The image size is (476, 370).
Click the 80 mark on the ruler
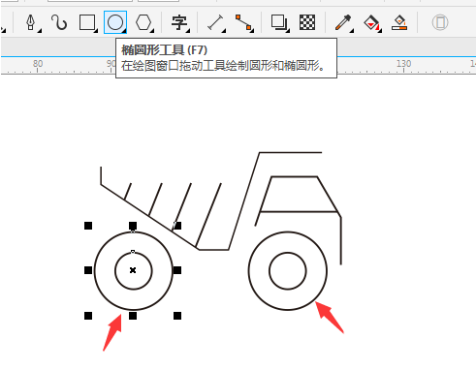tap(38, 63)
